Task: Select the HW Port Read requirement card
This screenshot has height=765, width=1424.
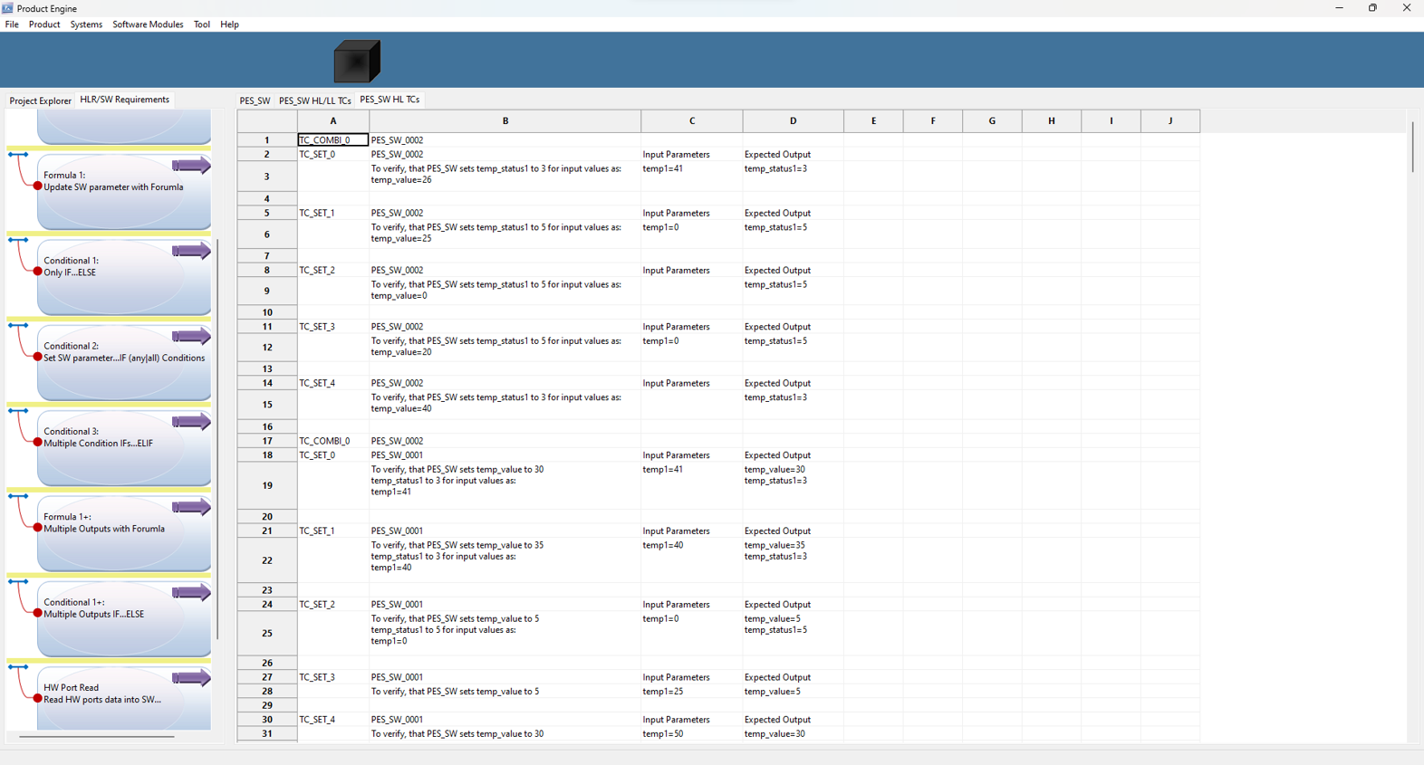Action: (x=124, y=699)
